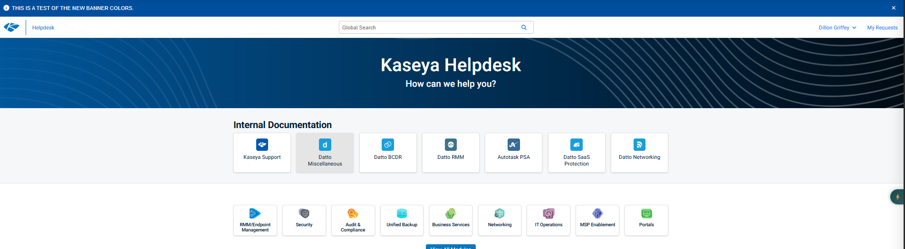The height and width of the screenshot is (249, 905).
Task: Select the Unified Backup module
Action: [x=402, y=220]
